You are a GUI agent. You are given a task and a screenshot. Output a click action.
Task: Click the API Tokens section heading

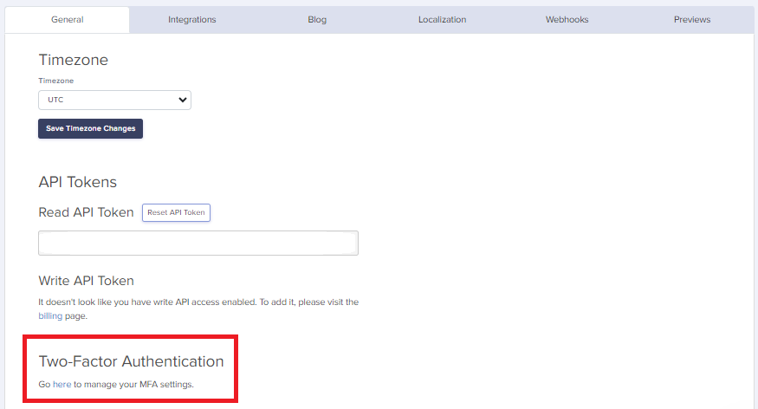click(77, 182)
